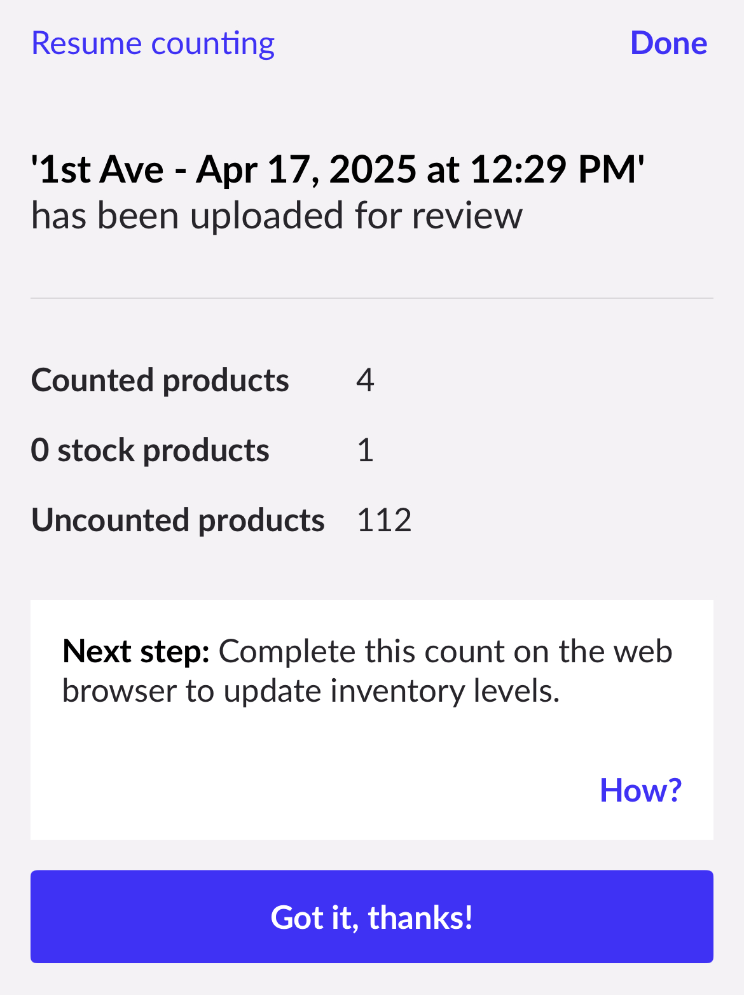Confirm with Got it, thanks! button
The height and width of the screenshot is (995, 744).
point(372,917)
